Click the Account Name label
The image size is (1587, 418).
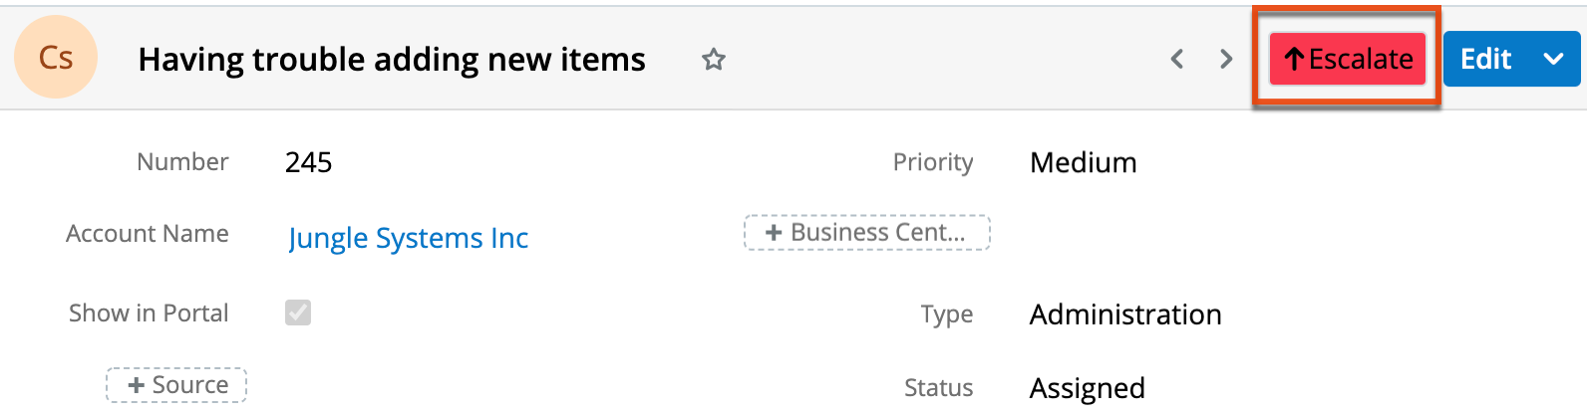[x=148, y=234]
